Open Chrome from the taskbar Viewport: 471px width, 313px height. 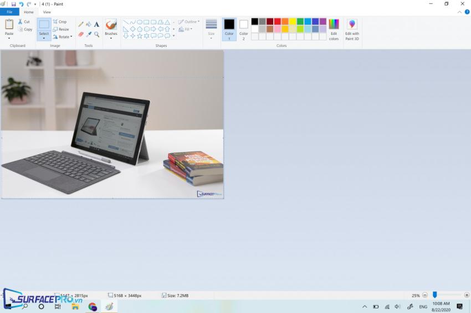pos(93,306)
